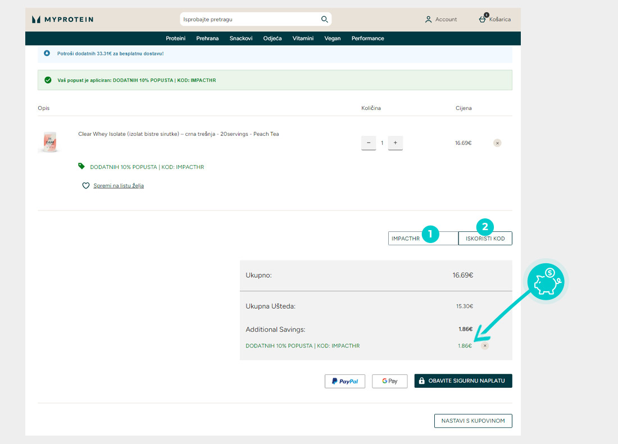The width and height of the screenshot is (618, 444).
Task: Click the Additional Savings label
Action: point(275,329)
